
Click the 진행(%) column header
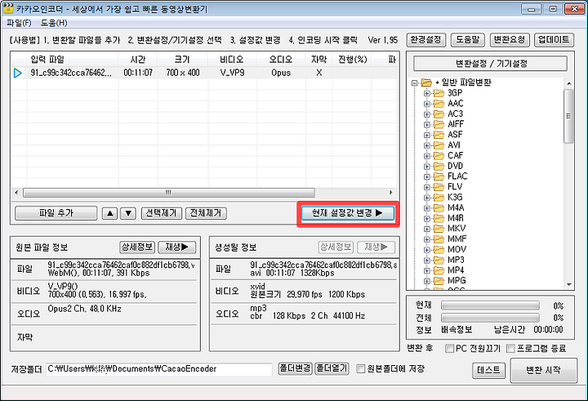pos(353,60)
